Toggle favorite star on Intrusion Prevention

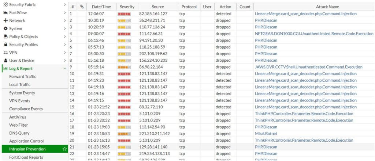click(64, 149)
